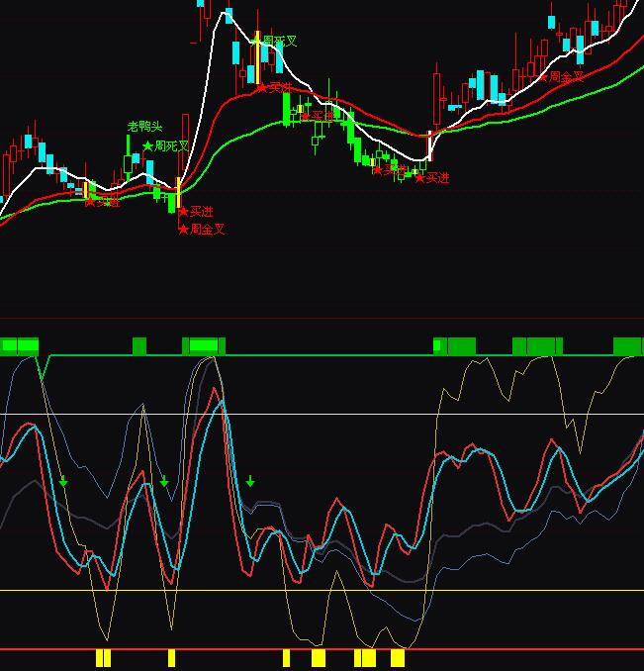Click the leftmost yellow block on bottom bar
The image size is (644, 671).
(x=103, y=658)
